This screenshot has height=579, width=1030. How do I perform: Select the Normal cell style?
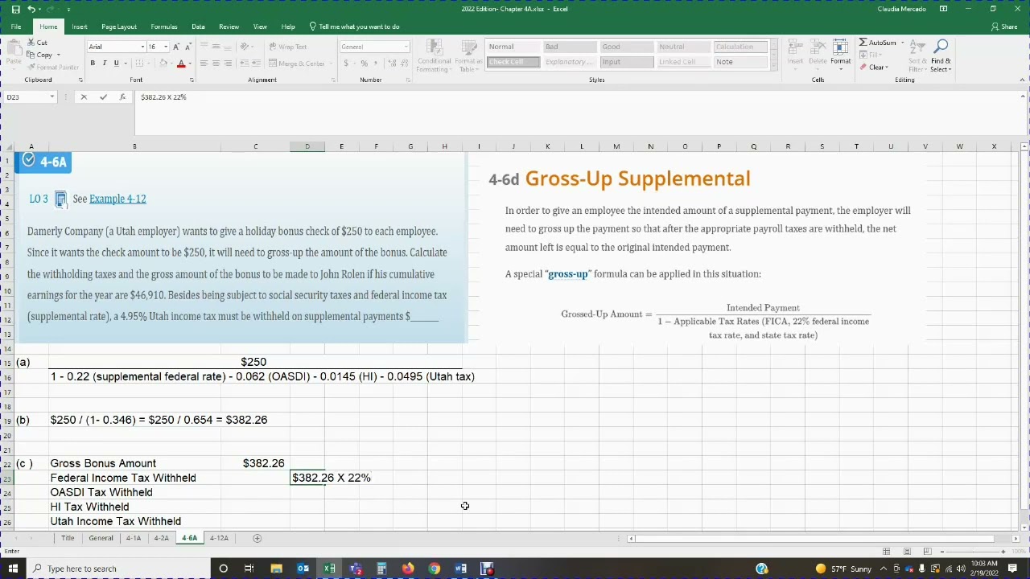(x=513, y=47)
